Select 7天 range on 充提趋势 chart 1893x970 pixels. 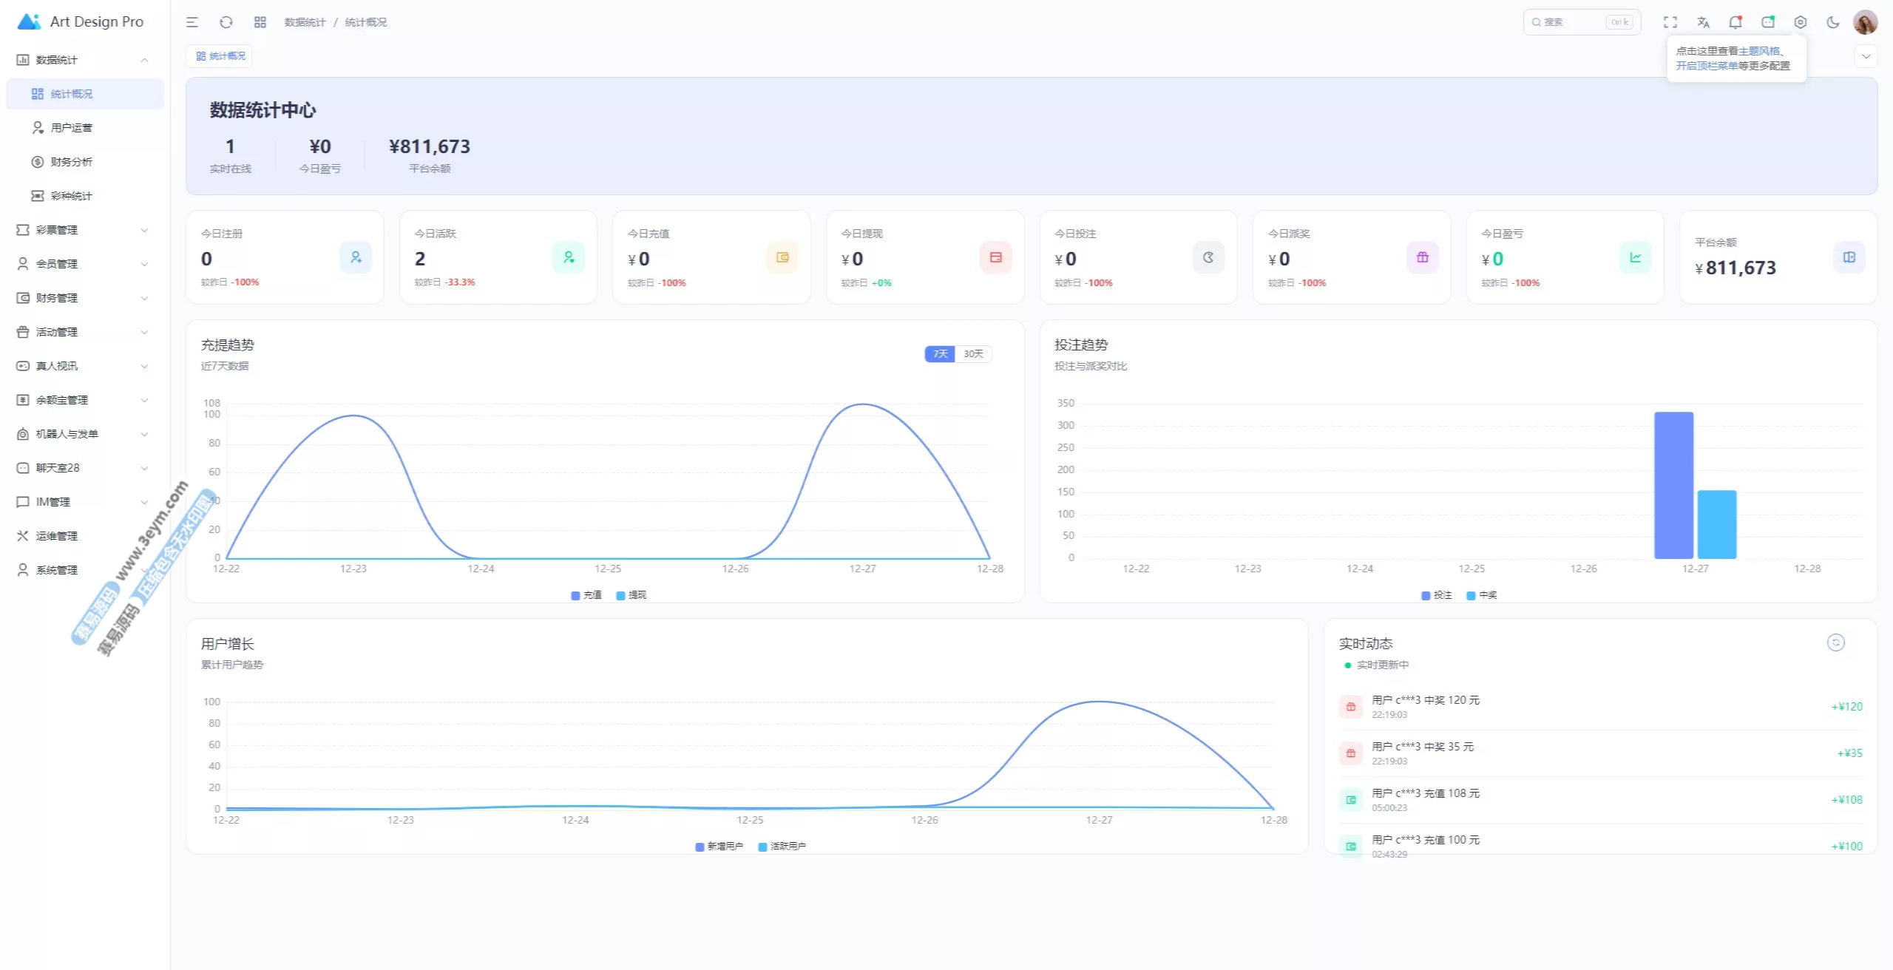(940, 354)
